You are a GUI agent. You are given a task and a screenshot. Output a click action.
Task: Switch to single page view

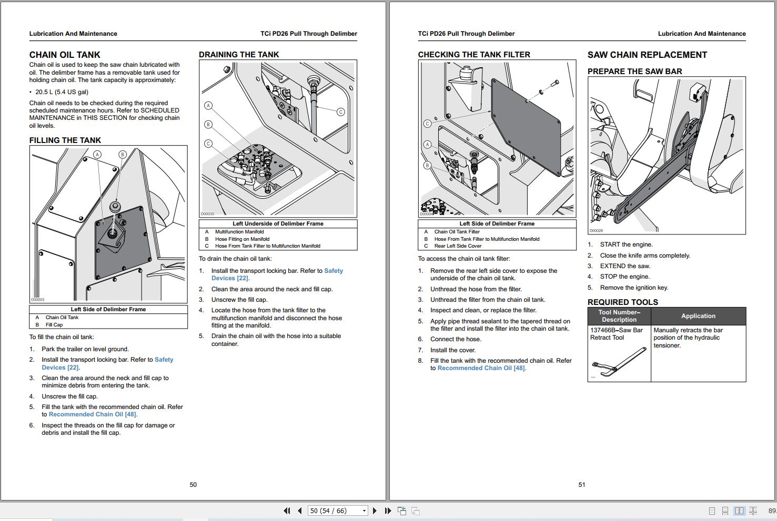pos(712,510)
